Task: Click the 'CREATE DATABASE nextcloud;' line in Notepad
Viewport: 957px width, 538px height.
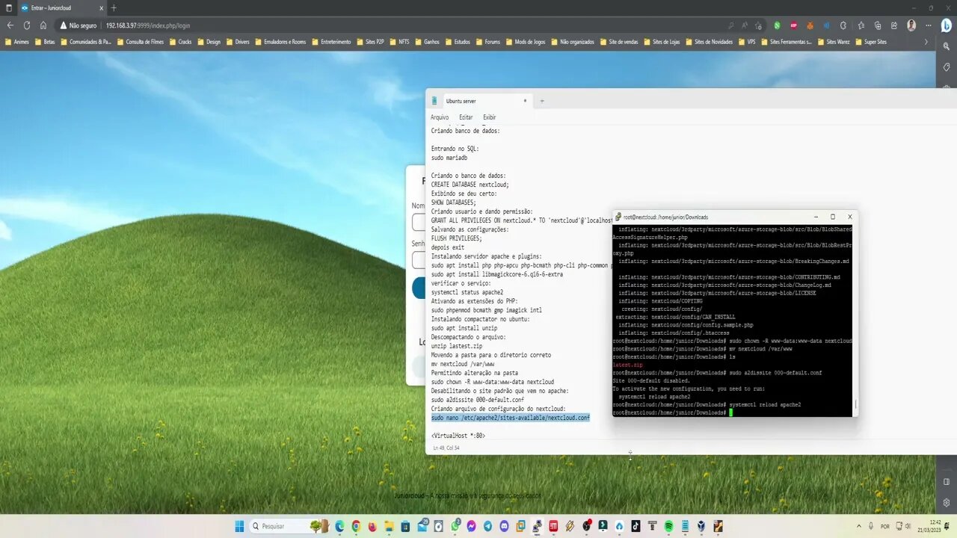Action: 470,185
